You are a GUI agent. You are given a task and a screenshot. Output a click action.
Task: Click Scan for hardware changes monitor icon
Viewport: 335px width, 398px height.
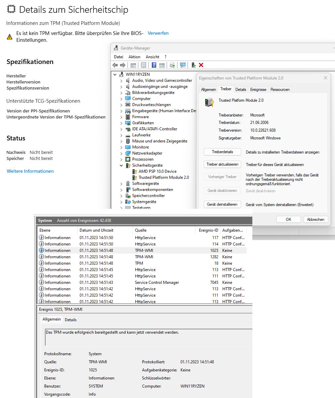183,65
